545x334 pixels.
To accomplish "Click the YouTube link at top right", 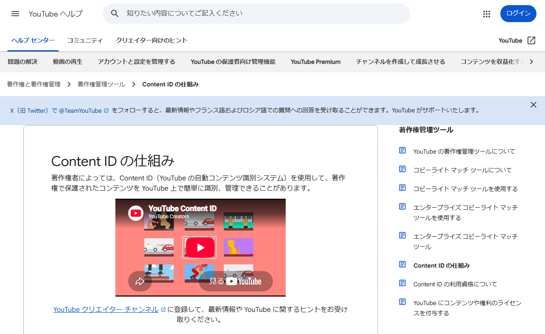I will pos(510,40).
